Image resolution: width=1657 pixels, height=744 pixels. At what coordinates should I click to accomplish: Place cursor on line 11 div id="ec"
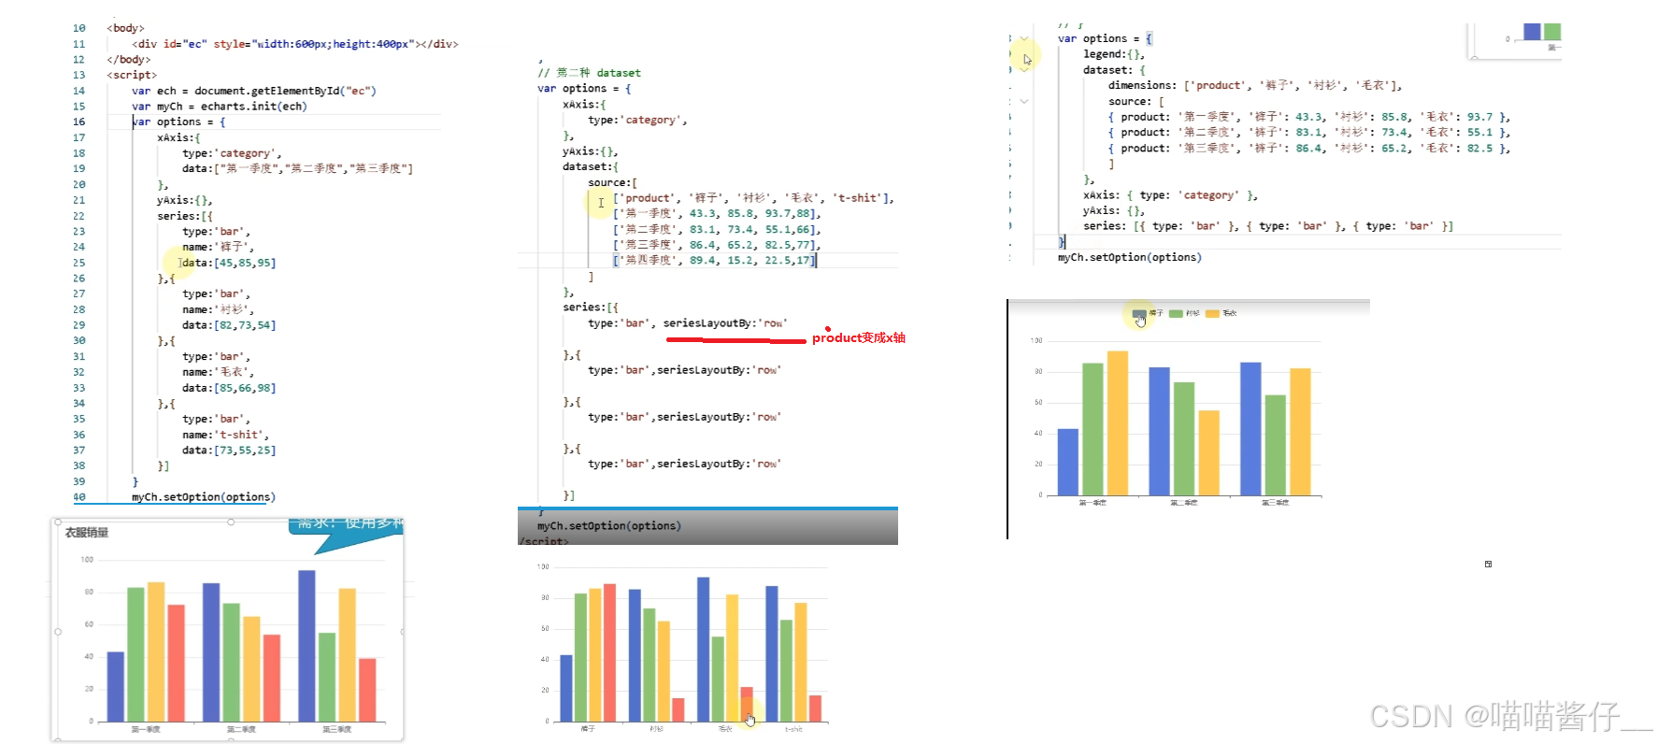click(x=295, y=44)
